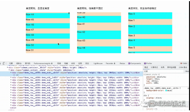Viewport: 190px width, 112px height.
Task: Switch to the 应用 tab
Action: 80,63
